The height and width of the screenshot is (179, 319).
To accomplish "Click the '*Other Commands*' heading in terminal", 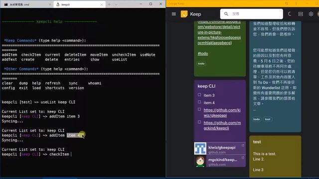I will point(21,69).
